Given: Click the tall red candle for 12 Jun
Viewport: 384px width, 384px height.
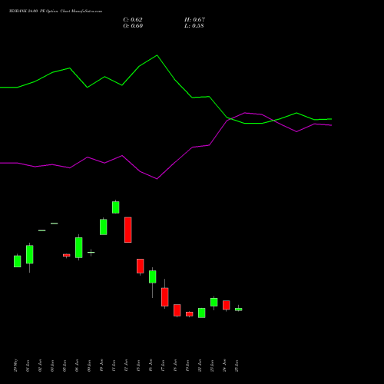Looking at the screenshot, I should click(x=128, y=230).
